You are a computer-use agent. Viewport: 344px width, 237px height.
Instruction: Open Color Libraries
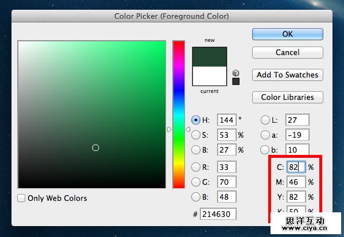coord(288,98)
